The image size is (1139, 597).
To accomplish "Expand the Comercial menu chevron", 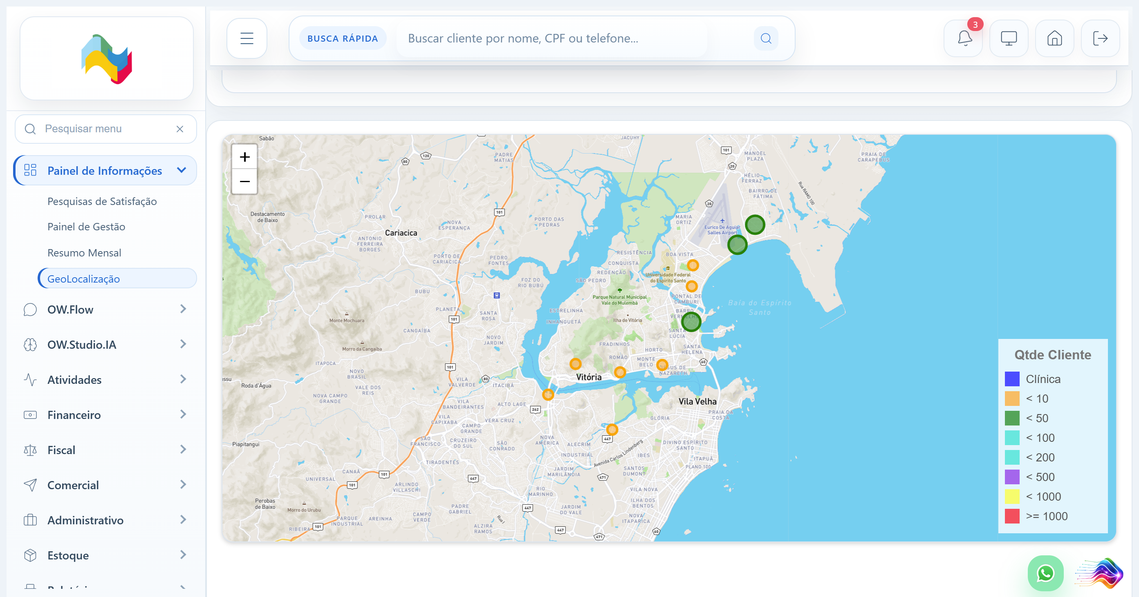I will 183,484.
